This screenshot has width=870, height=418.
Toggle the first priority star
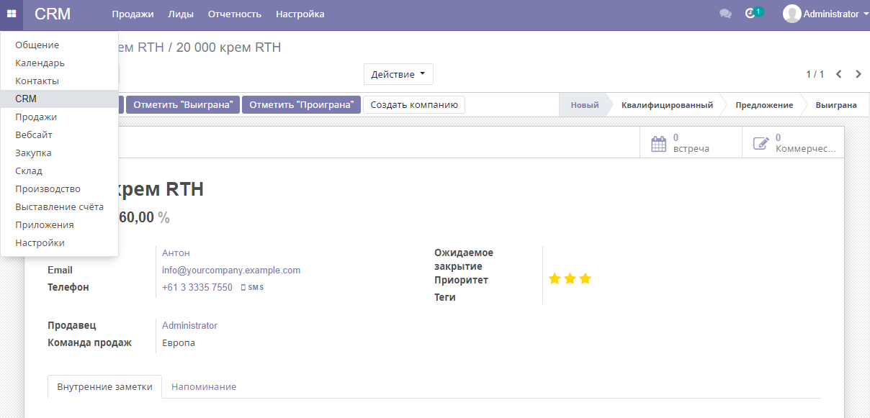[554, 277]
